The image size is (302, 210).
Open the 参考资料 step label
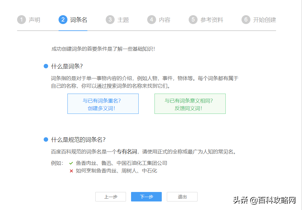212,20
